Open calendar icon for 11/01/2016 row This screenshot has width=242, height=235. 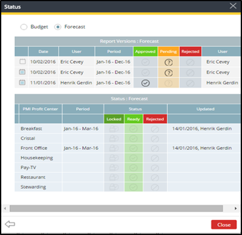click(x=23, y=82)
